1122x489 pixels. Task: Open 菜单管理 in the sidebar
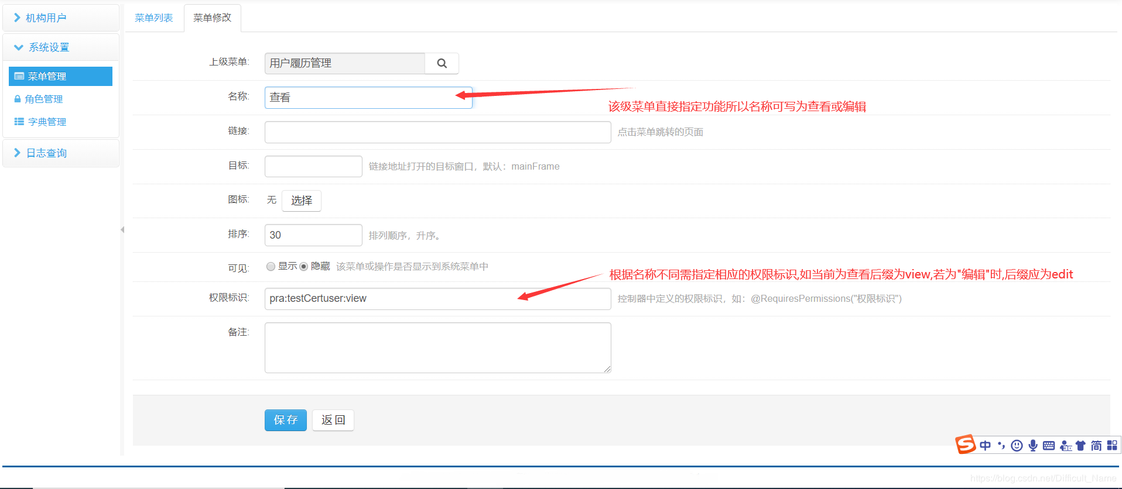click(60, 76)
